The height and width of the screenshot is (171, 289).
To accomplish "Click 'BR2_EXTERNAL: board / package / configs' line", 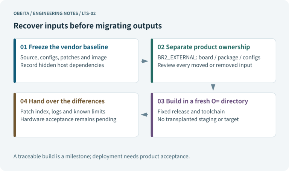I will [209, 58].
